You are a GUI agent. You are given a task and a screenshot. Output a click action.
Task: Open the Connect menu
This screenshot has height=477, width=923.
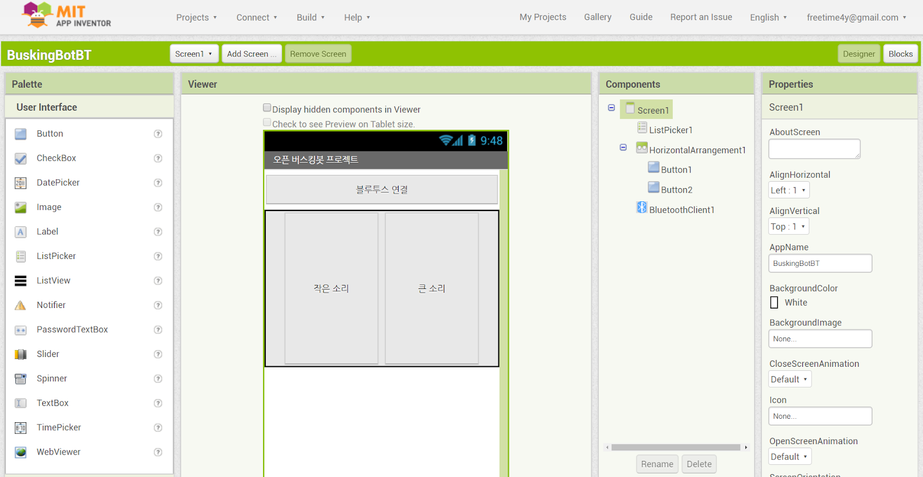[x=257, y=17]
